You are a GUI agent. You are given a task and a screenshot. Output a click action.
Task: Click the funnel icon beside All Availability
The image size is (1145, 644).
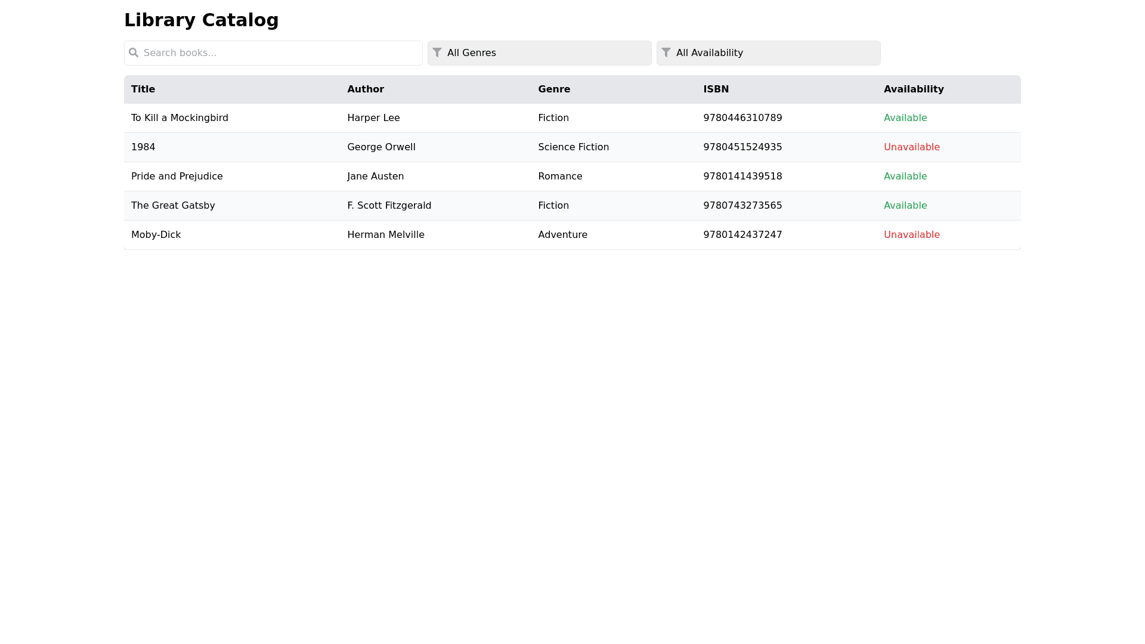[x=666, y=52]
